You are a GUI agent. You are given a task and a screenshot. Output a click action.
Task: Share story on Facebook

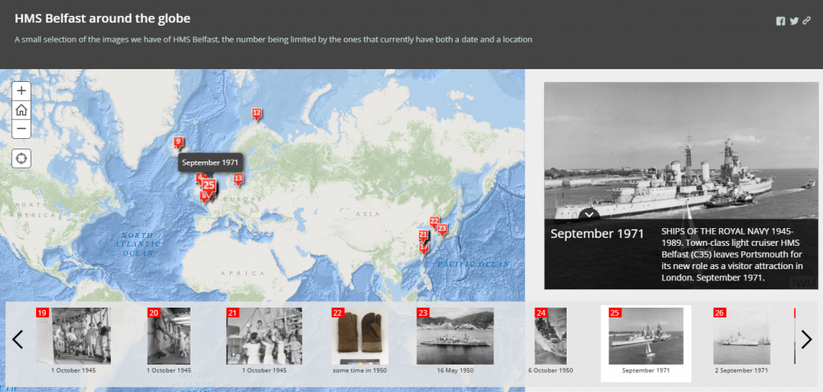(780, 21)
